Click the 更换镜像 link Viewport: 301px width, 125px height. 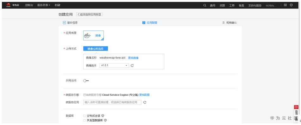(133, 58)
